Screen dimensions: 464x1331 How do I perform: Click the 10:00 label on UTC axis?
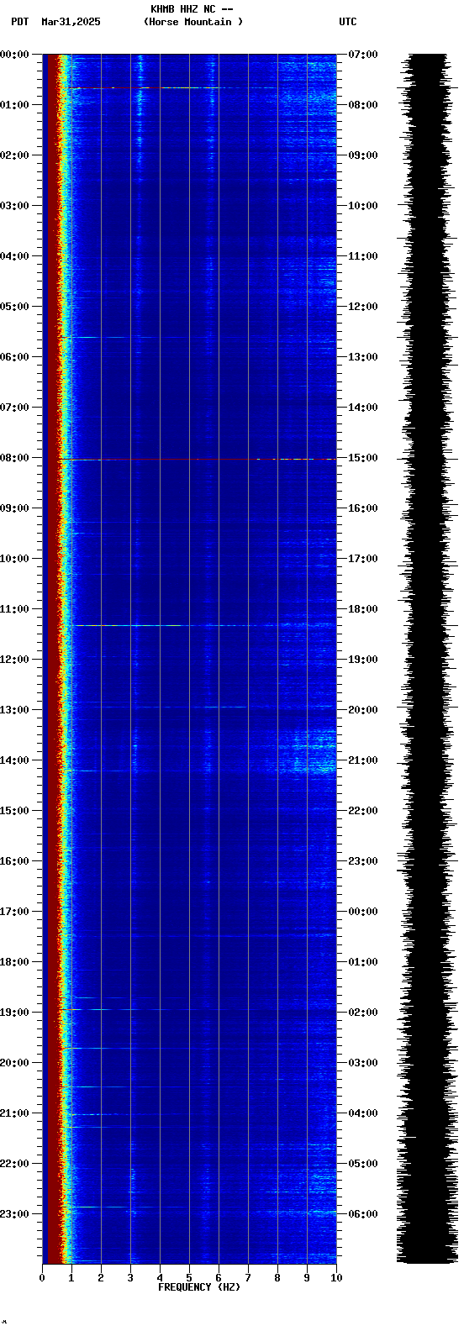tap(363, 206)
